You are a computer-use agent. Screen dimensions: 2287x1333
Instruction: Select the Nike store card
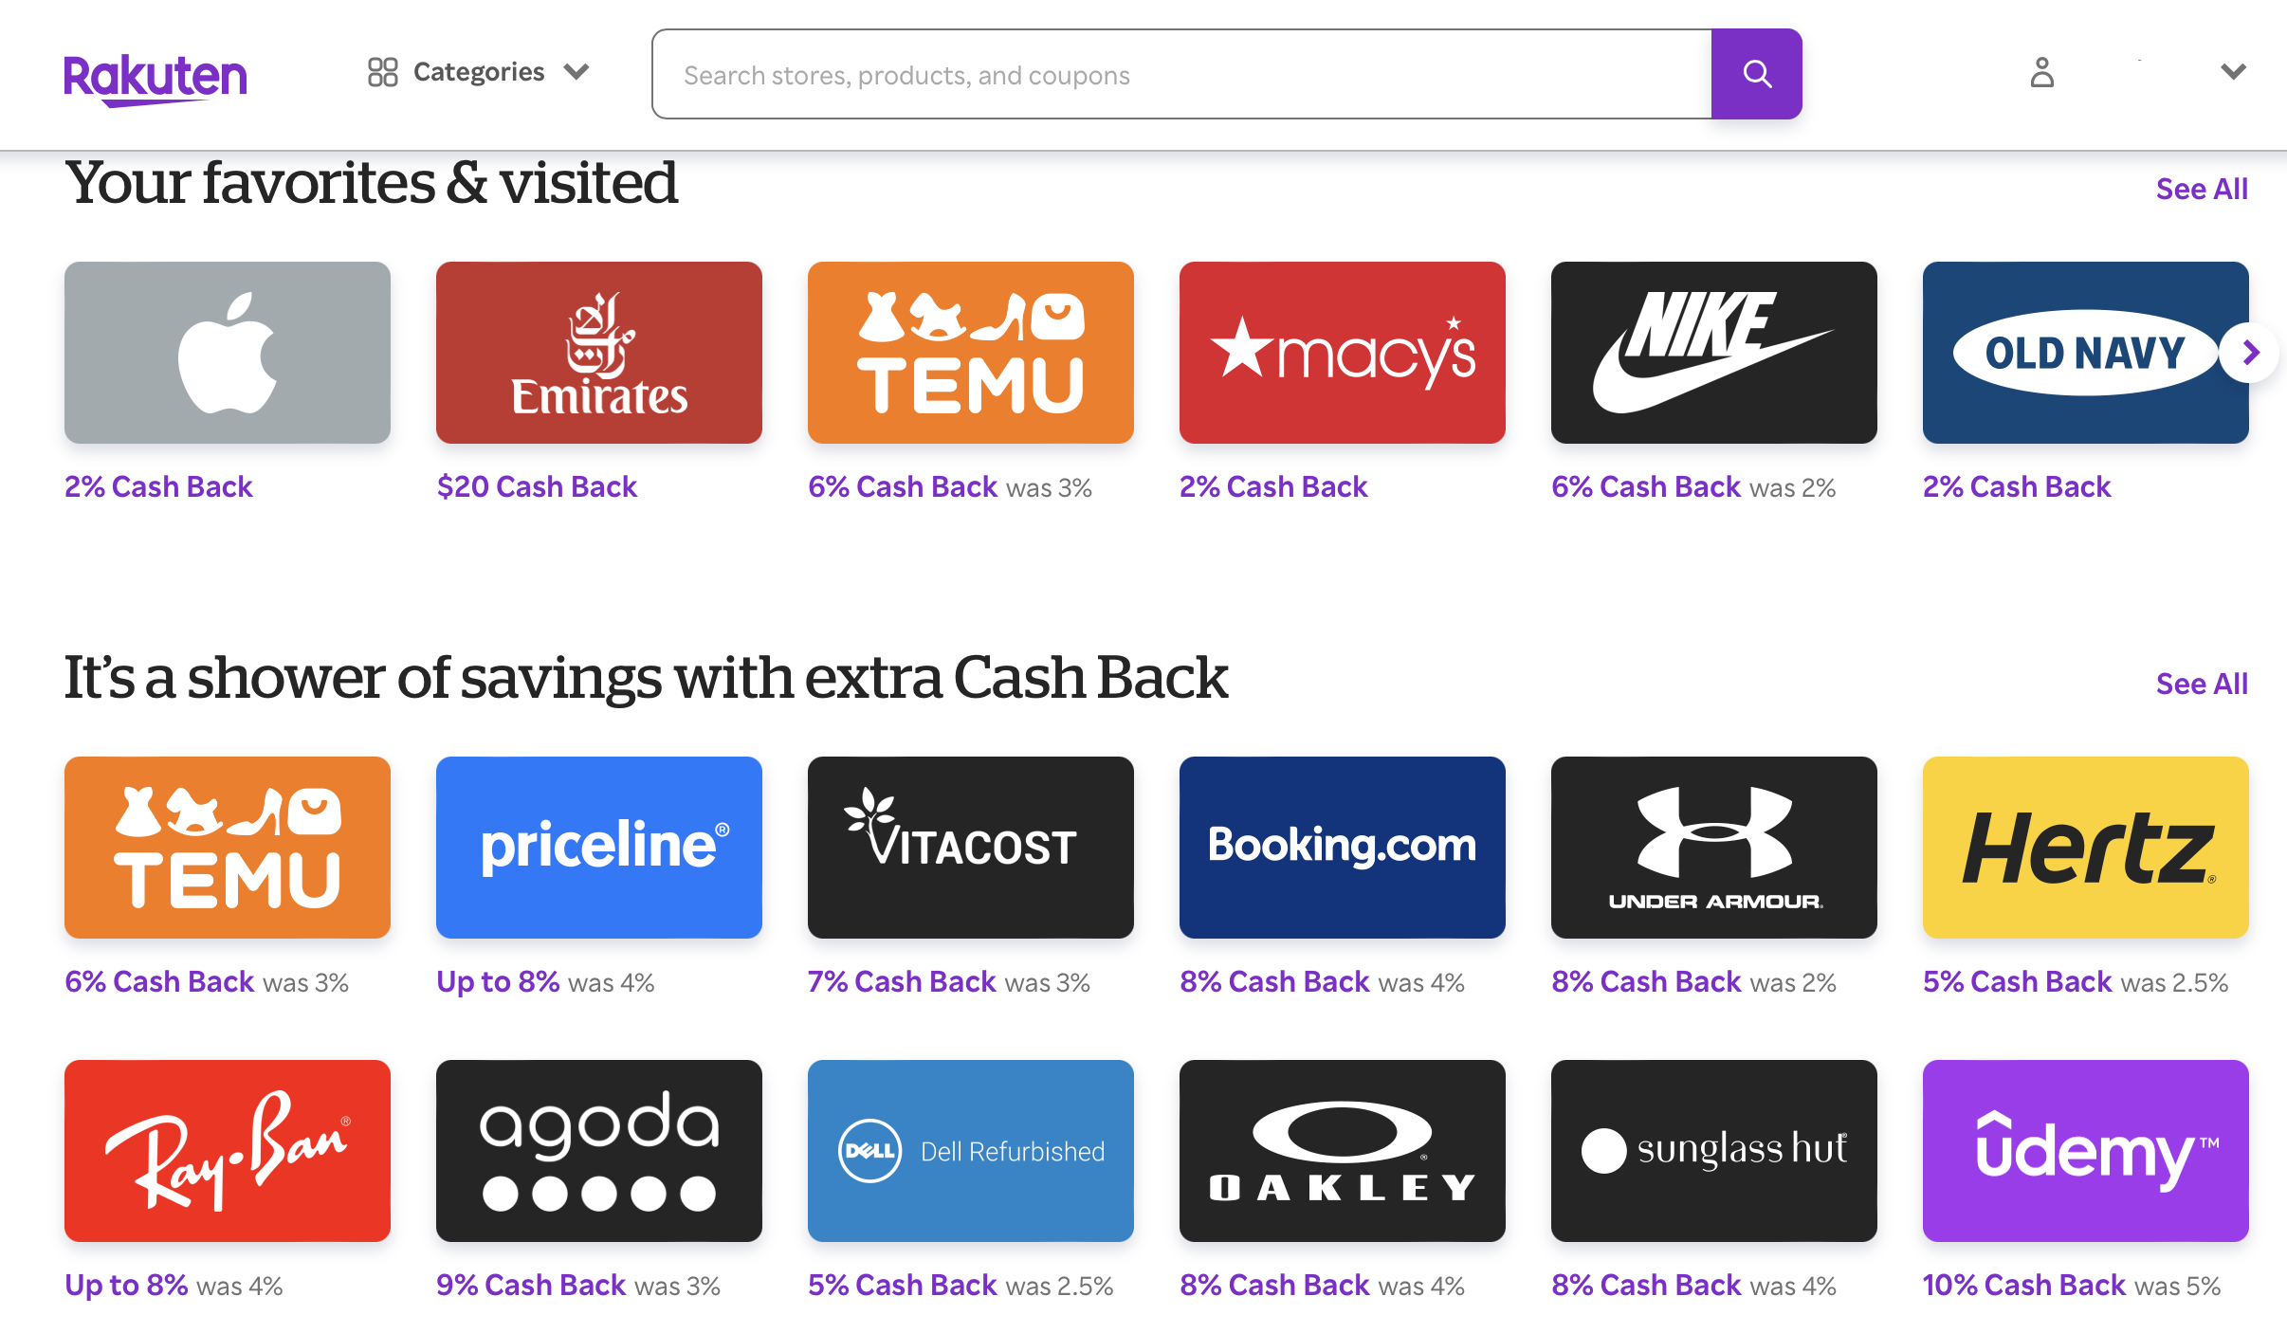pos(1714,353)
